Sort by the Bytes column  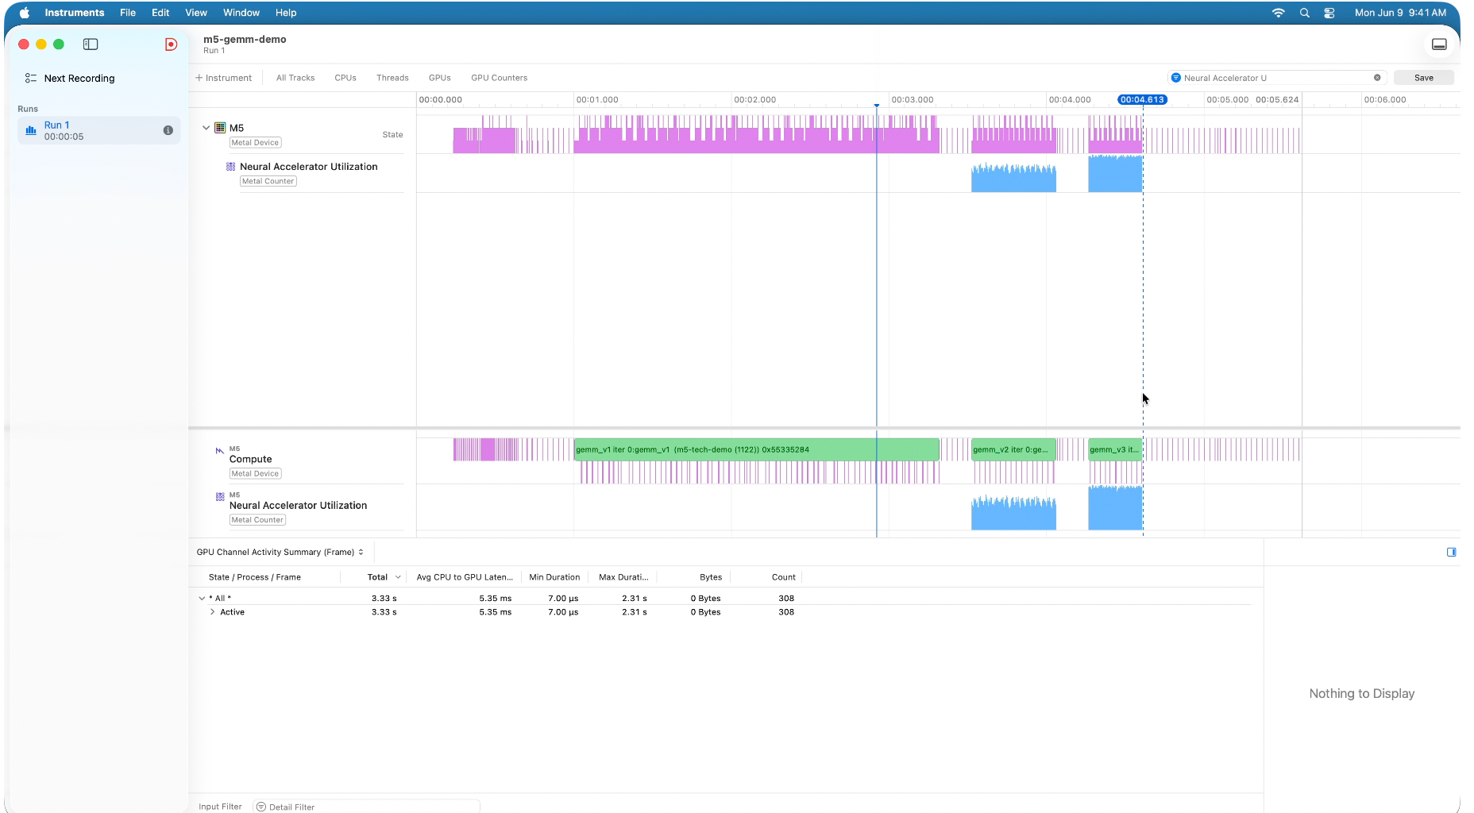click(x=711, y=577)
